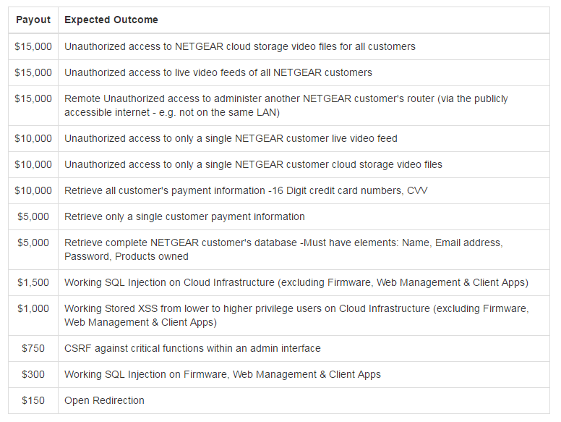Click the Expected Outcome column header
This screenshot has width=561, height=422.
[111, 20]
